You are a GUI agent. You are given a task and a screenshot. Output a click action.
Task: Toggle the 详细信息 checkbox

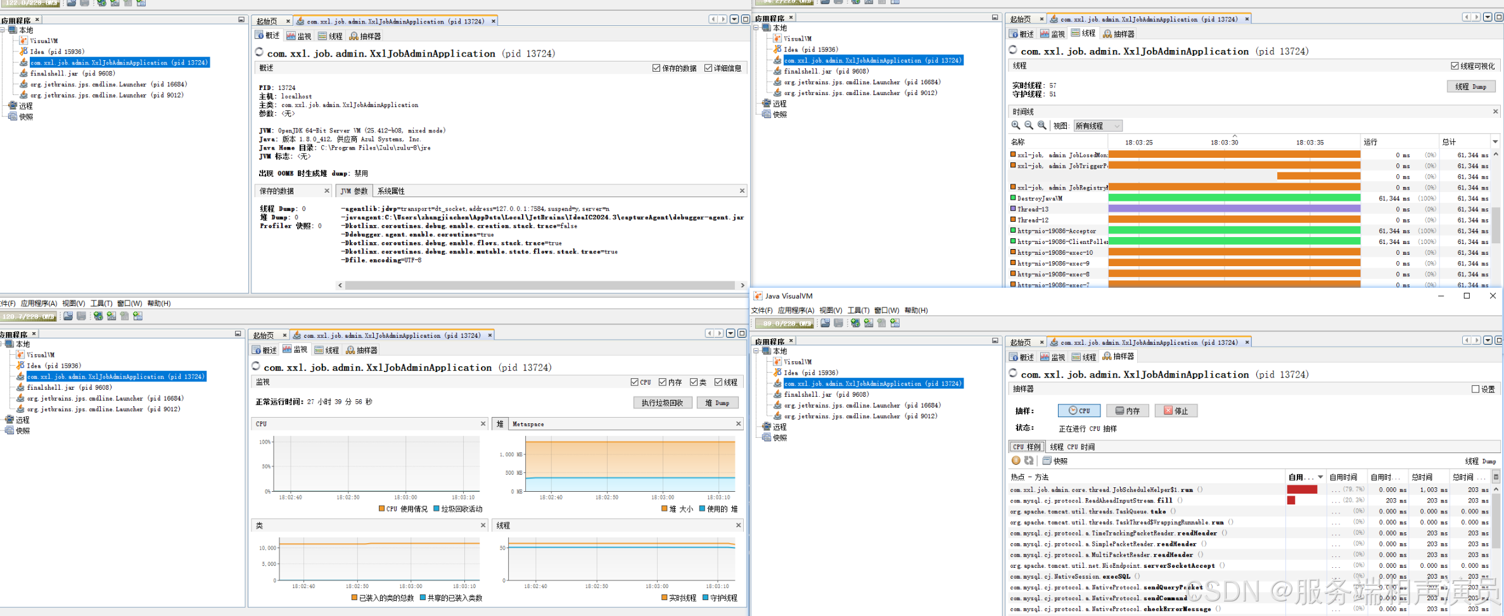click(x=708, y=68)
